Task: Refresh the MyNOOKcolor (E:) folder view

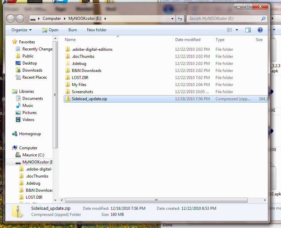Action: [x=180, y=18]
